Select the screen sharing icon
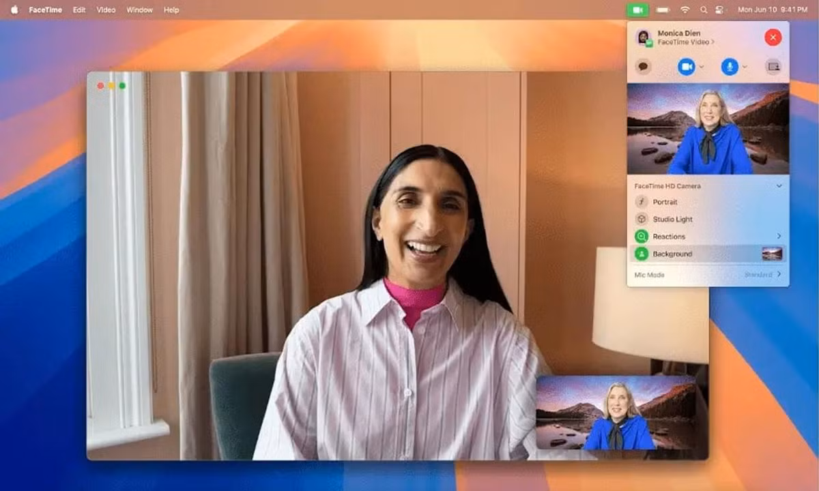The height and width of the screenshot is (491, 819). (x=773, y=66)
